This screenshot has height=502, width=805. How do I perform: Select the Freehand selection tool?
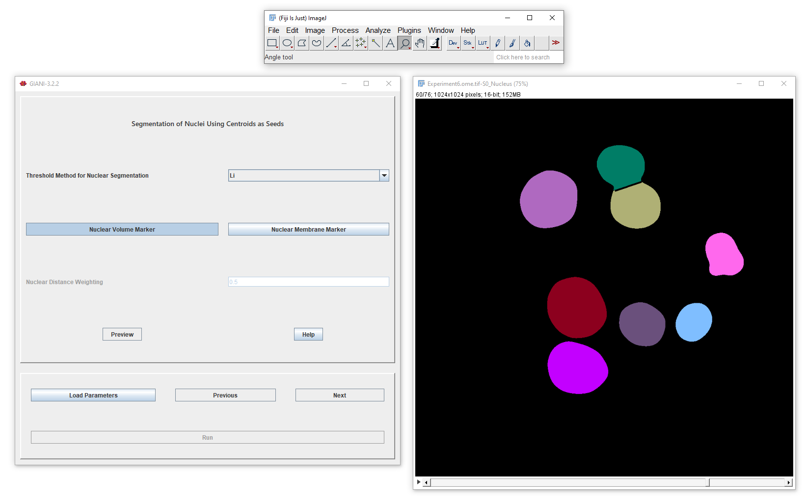pyautogui.click(x=317, y=43)
